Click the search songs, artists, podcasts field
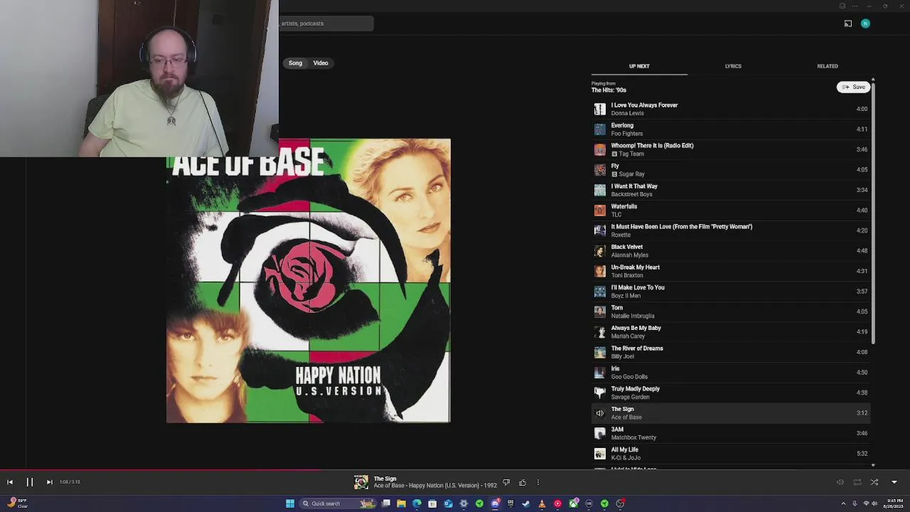910x512 pixels. 326,23
